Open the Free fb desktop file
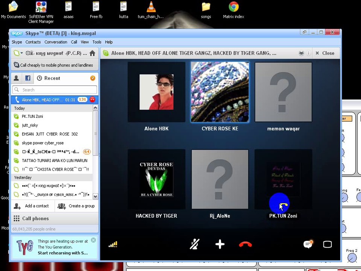Image resolution: width=361 pixels, height=271 pixels. coord(96,10)
